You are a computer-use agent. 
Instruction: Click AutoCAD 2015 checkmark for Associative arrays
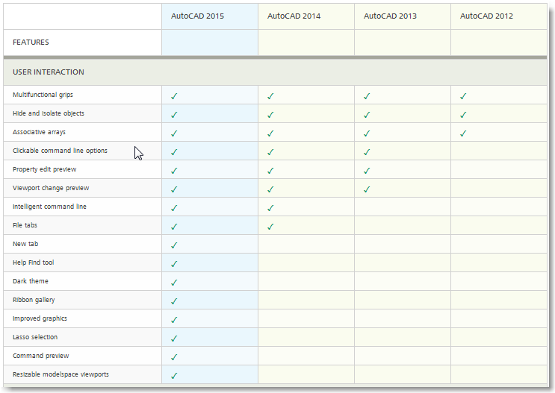click(x=174, y=133)
